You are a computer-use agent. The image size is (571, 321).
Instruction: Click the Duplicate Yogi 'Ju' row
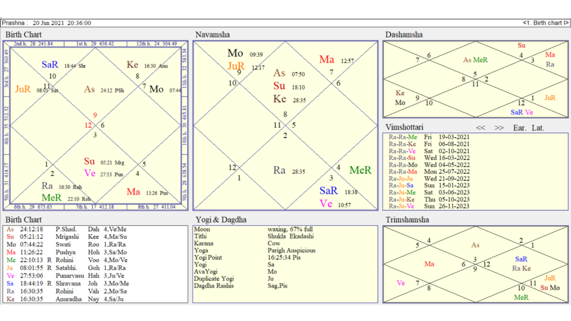234,279
